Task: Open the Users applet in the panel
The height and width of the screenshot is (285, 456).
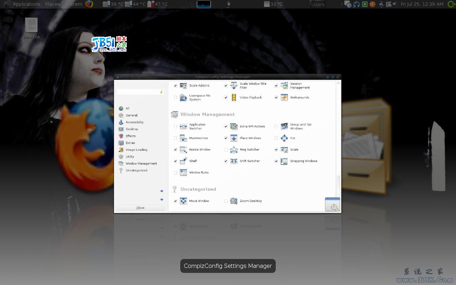Action: click(x=318, y=4)
